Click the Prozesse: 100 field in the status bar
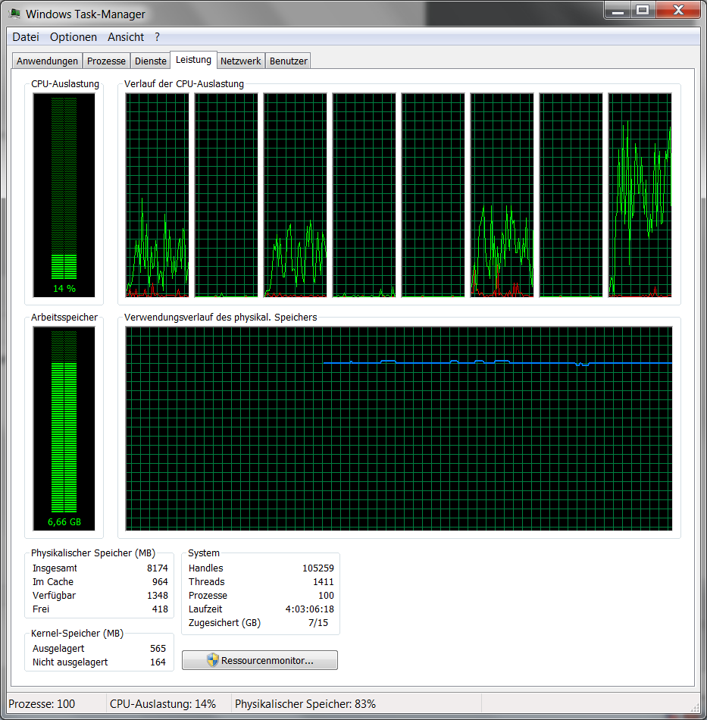 [x=45, y=704]
